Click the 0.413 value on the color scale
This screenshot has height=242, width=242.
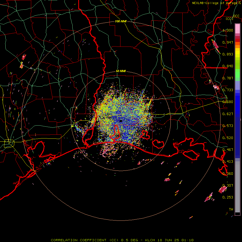click(x=228, y=162)
